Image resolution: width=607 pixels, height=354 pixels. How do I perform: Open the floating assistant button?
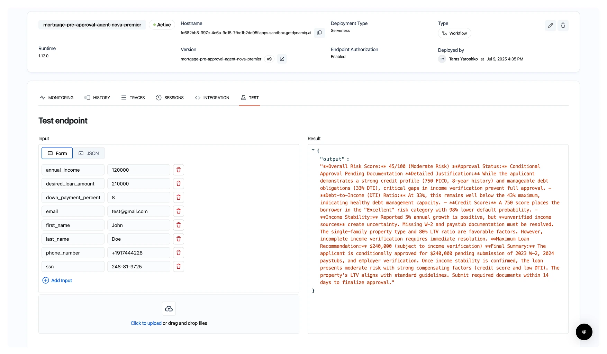(584, 332)
